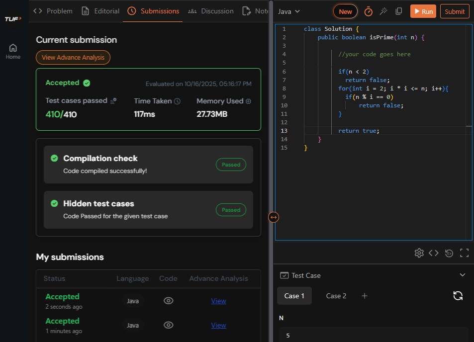Click the Passed badge for Compilation check

[x=231, y=165]
